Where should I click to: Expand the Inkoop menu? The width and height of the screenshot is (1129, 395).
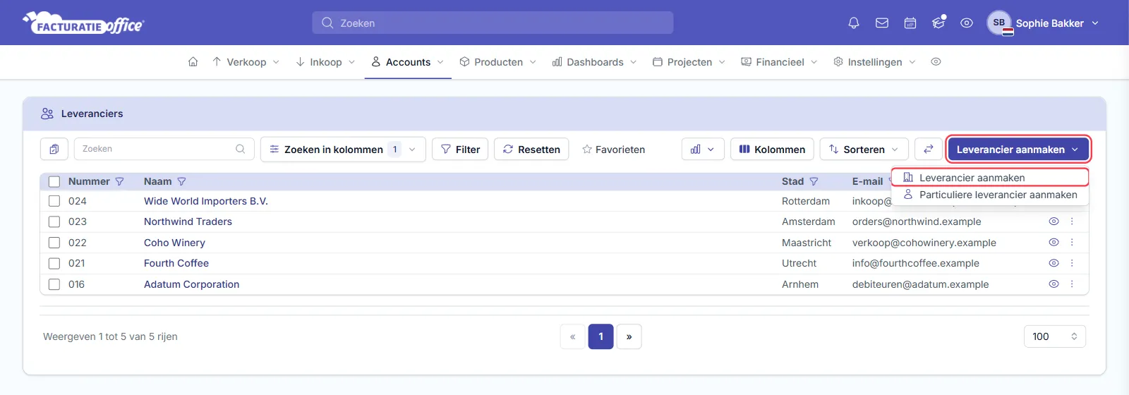325,62
